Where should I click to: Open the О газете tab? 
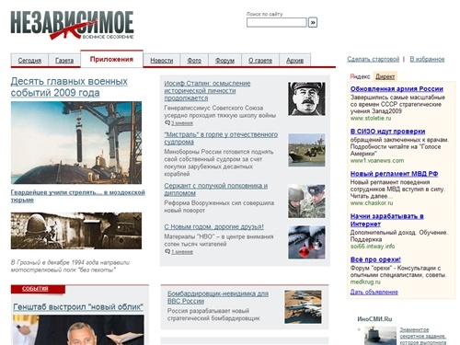pos(260,61)
